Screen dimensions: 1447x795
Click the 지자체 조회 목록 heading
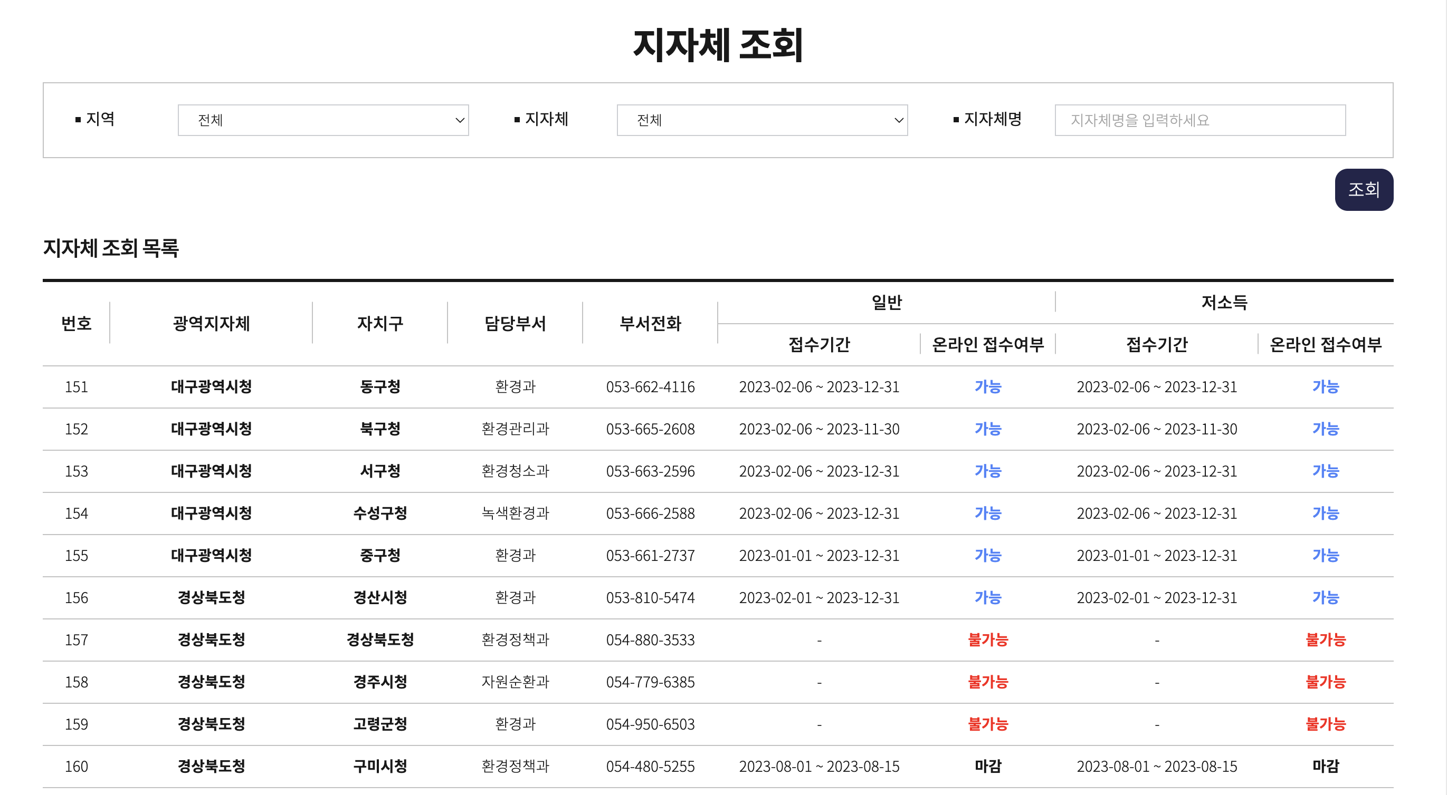coord(111,248)
